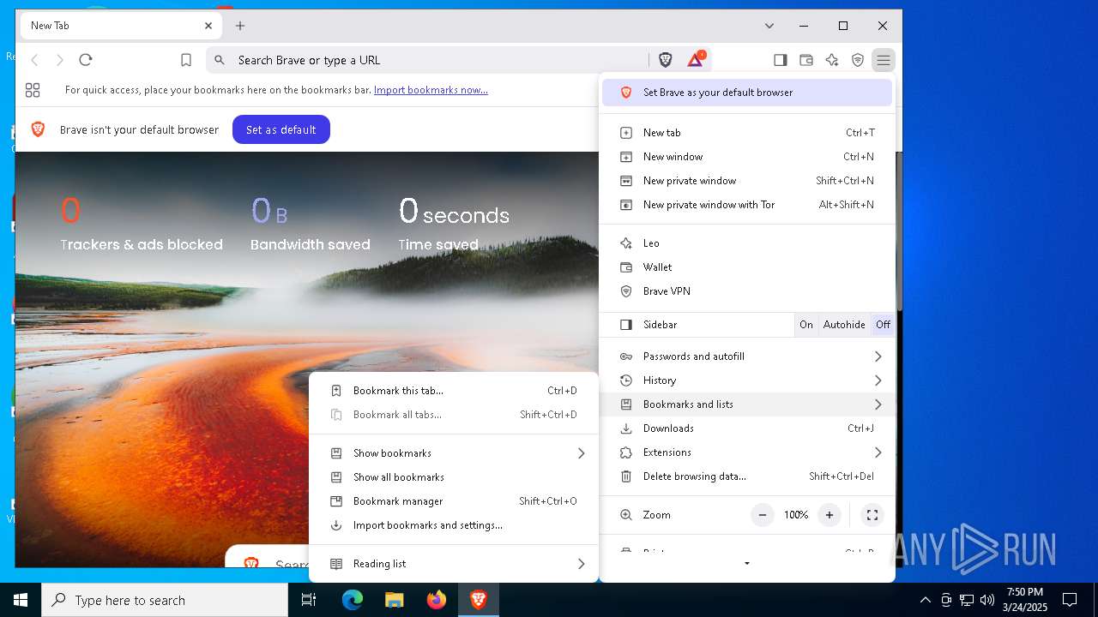
Task: Open File Explorer from the taskbar
Action: point(394,600)
